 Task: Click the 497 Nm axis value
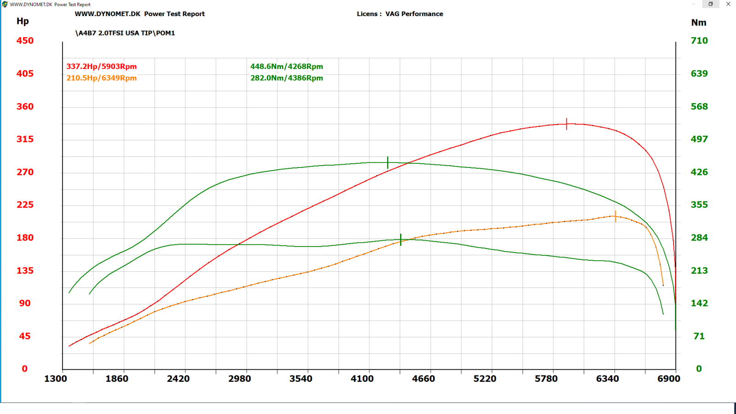pyautogui.click(x=699, y=139)
